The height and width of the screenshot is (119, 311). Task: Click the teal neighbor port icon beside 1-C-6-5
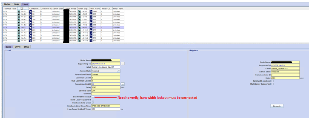(x=79, y=14)
